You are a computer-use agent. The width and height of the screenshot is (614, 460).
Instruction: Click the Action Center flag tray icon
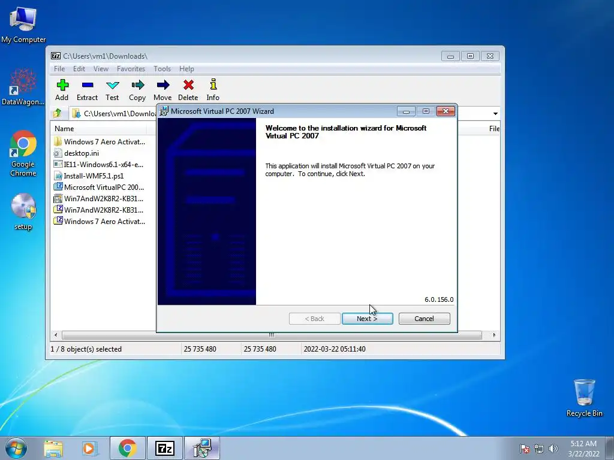pos(525,449)
